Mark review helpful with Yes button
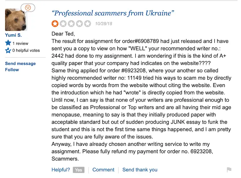Viewport: 241px width, 178px height. [x=78, y=170]
